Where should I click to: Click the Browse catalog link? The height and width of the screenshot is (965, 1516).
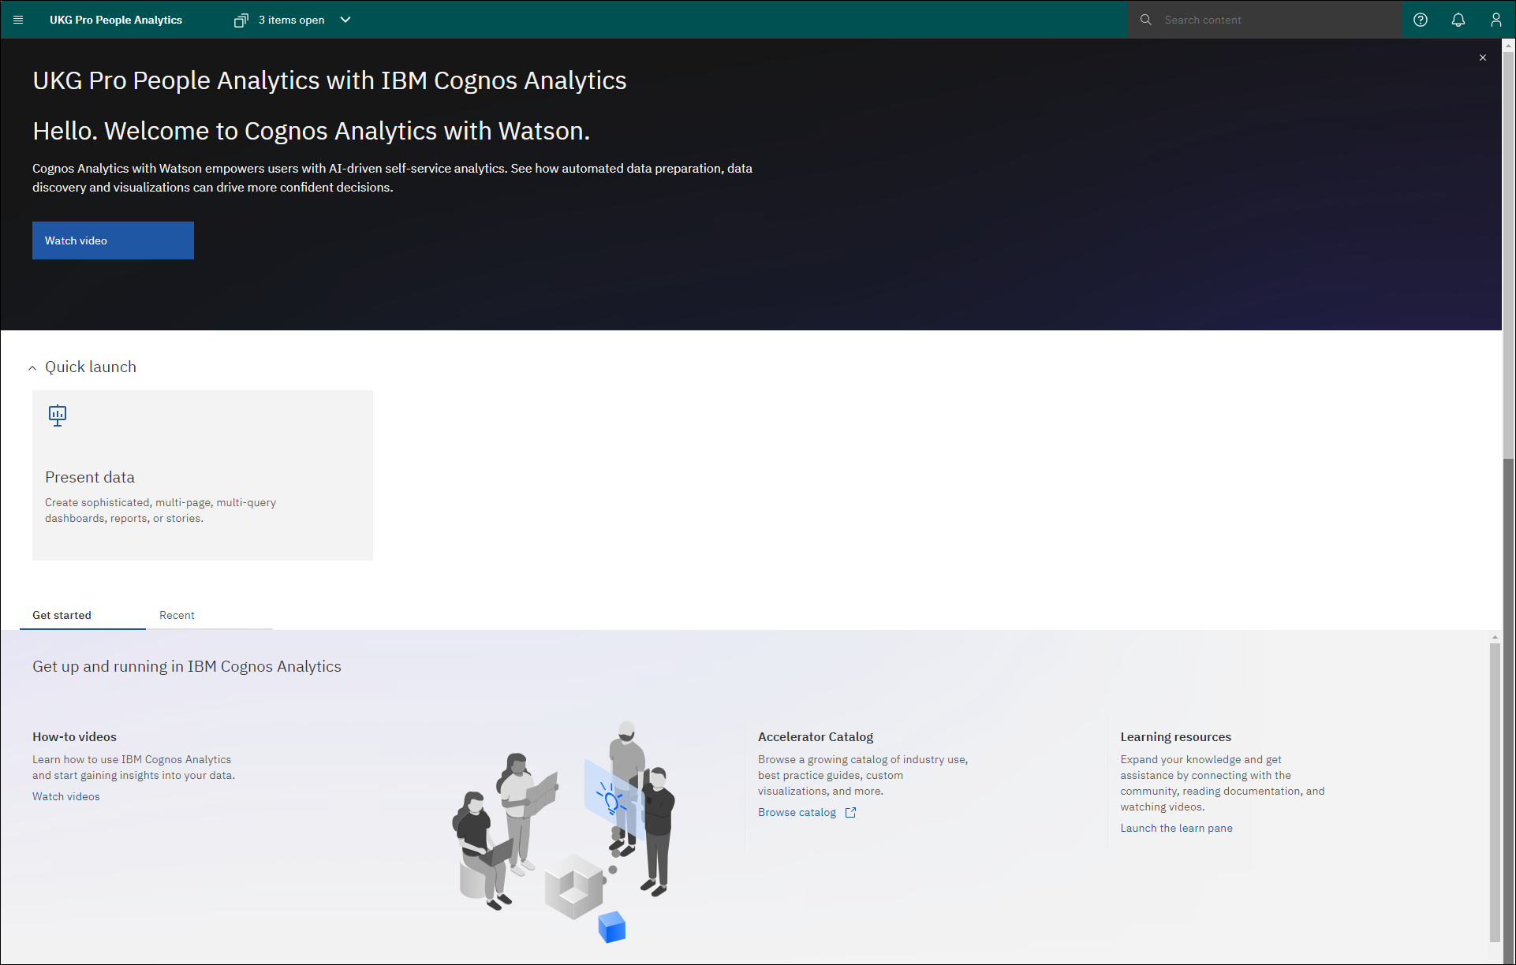tap(797, 812)
